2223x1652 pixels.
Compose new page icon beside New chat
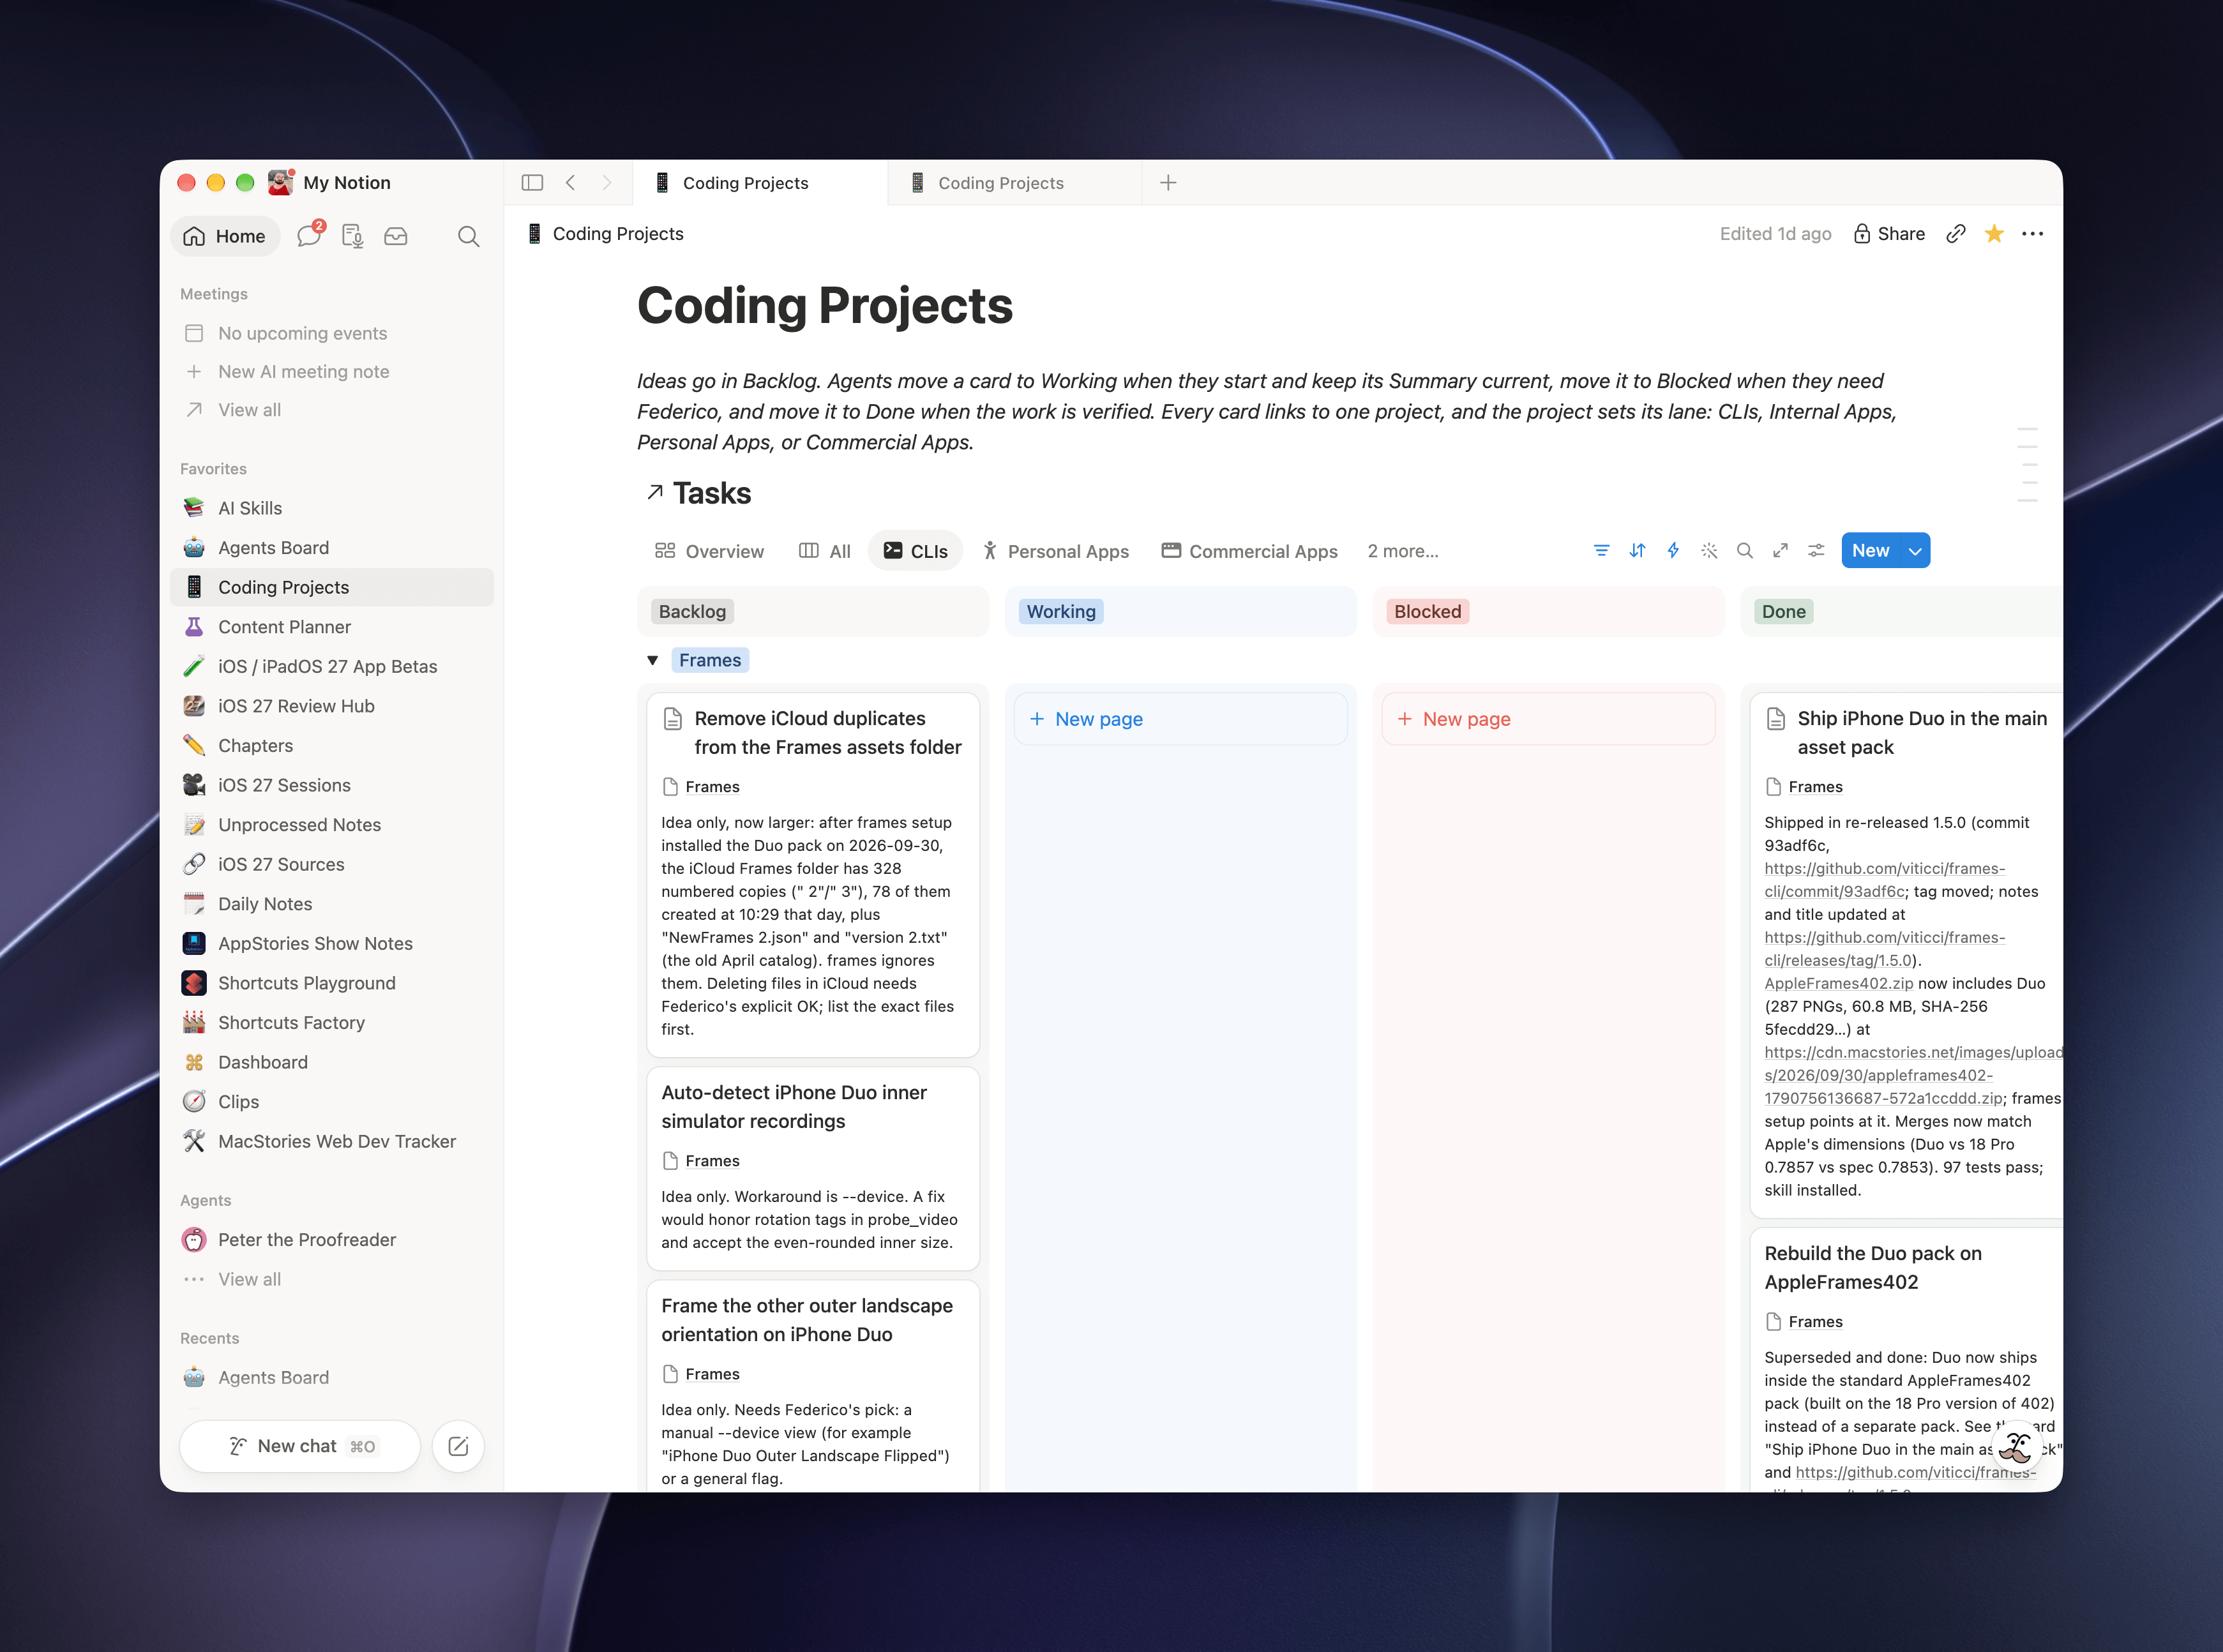(x=458, y=1446)
